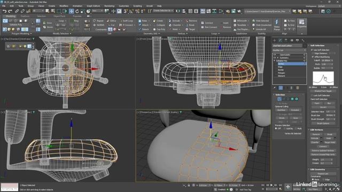Open Create Selection Set dropdown

pos(163,11)
